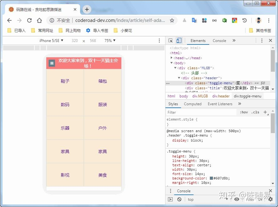Bookmark this page with the star icon
The height and width of the screenshot is (207, 278).
click(172, 20)
